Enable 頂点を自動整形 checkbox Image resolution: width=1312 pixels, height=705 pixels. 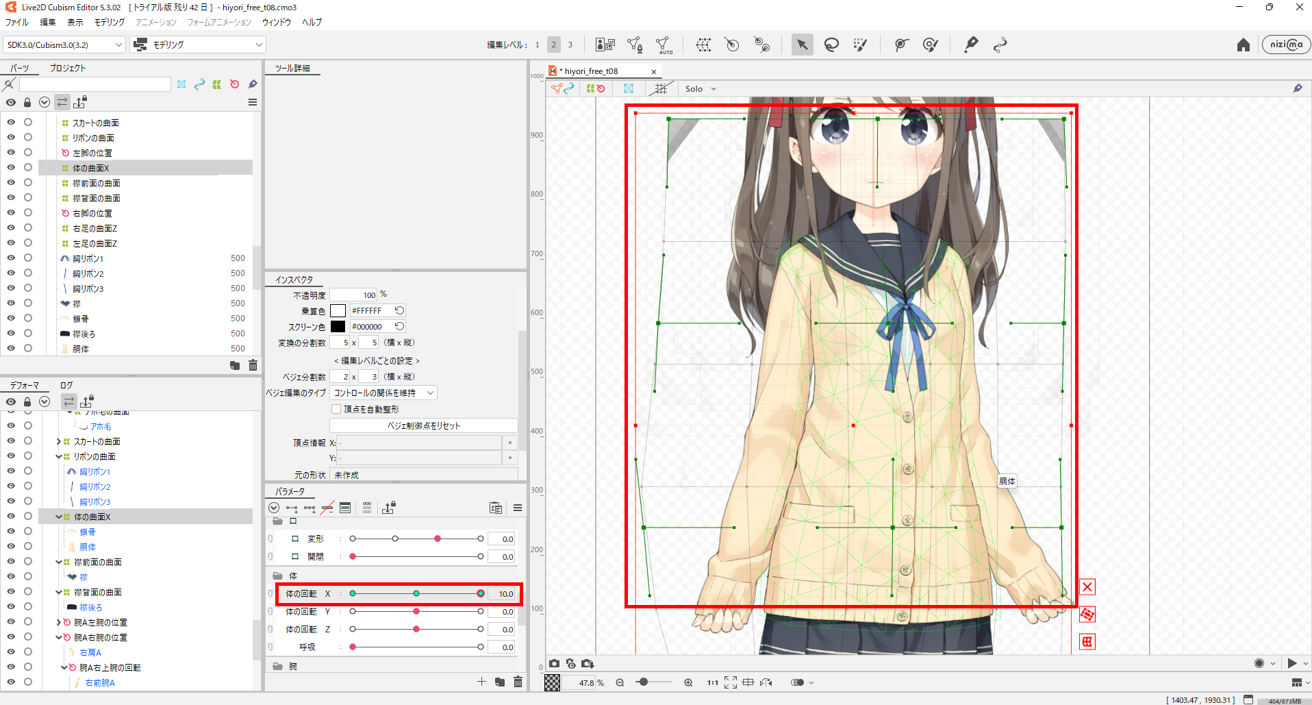pos(336,409)
